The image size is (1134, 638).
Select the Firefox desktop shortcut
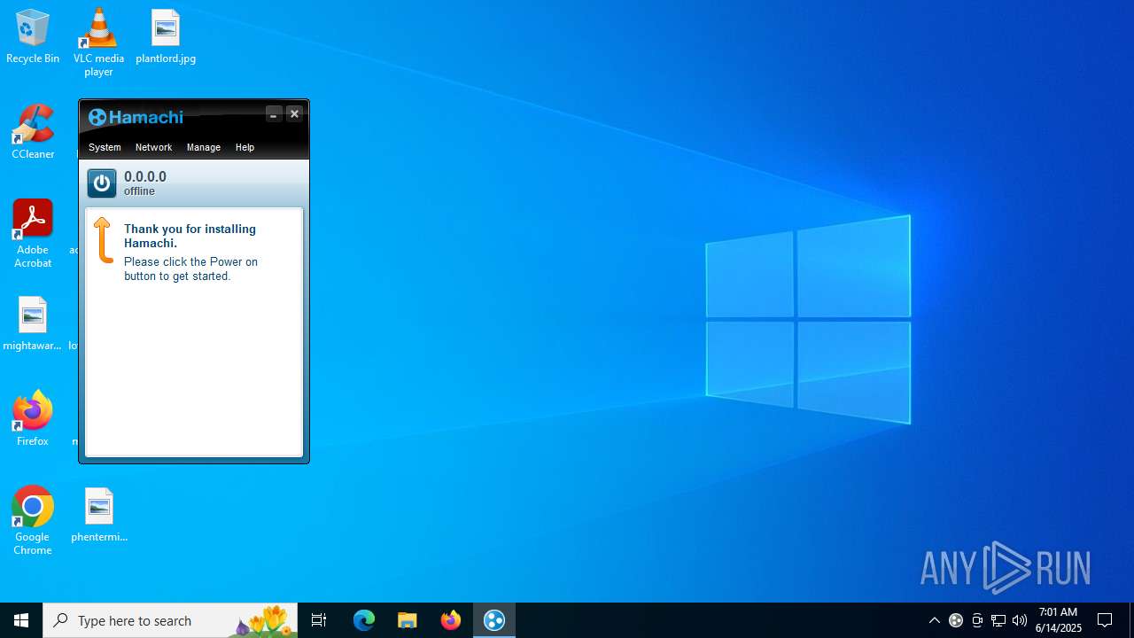coord(33,419)
